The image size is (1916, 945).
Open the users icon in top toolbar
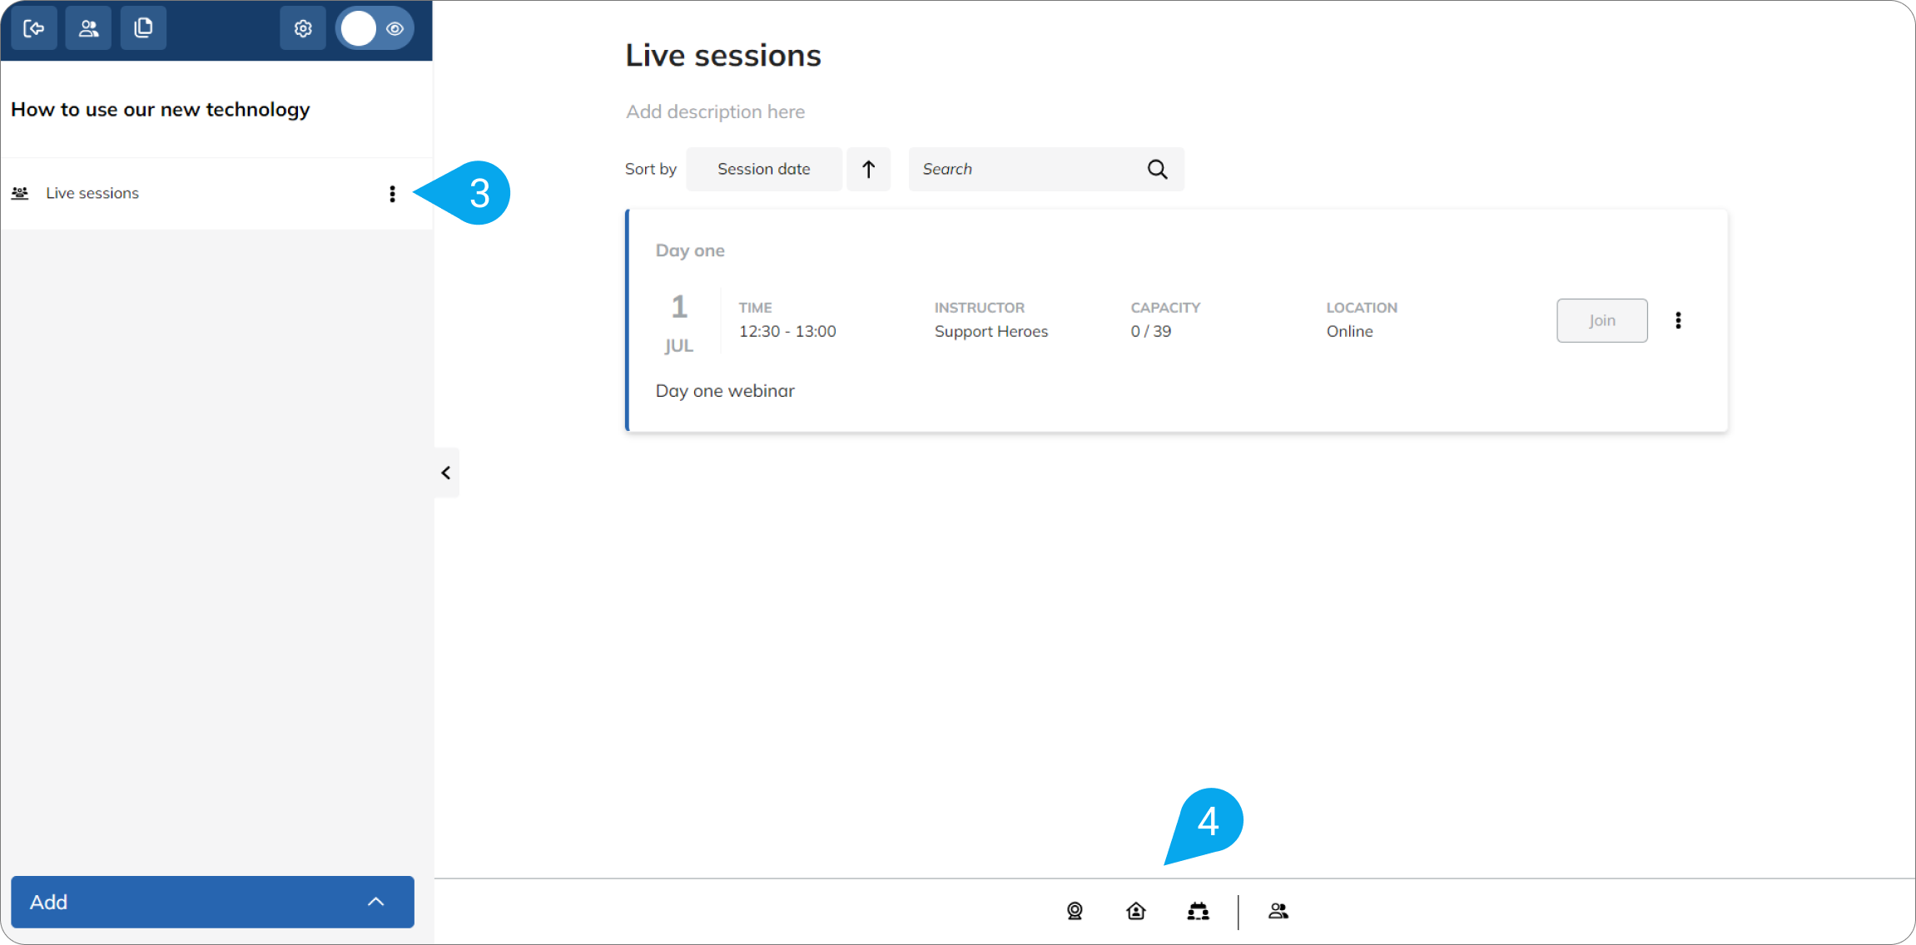88,27
